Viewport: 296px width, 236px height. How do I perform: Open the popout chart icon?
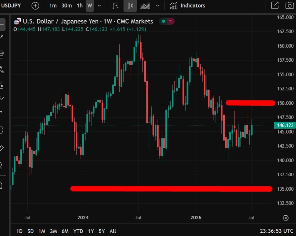275,6
